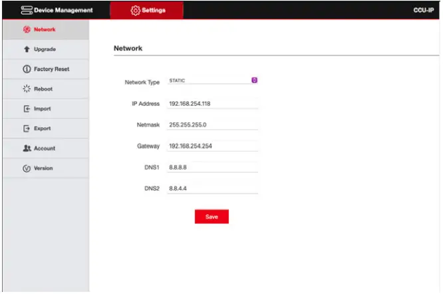443x294 pixels.
Task: Click the STATIC network type field
Action: click(x=212, y=80)
